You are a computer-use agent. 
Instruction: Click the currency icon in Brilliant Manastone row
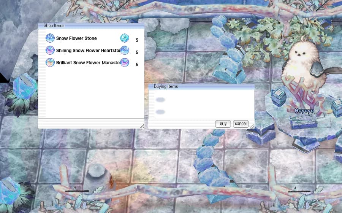(x=125, y=62)
